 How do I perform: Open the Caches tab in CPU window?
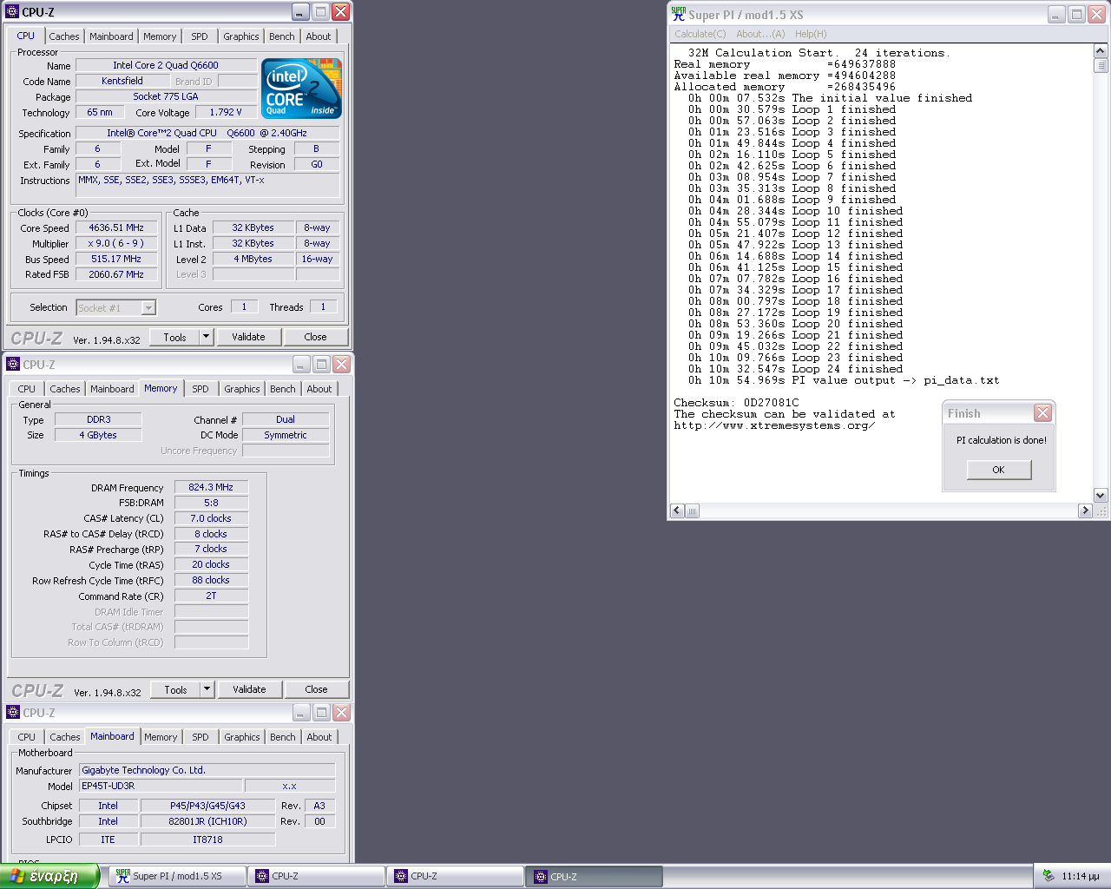tap(64, 36)
